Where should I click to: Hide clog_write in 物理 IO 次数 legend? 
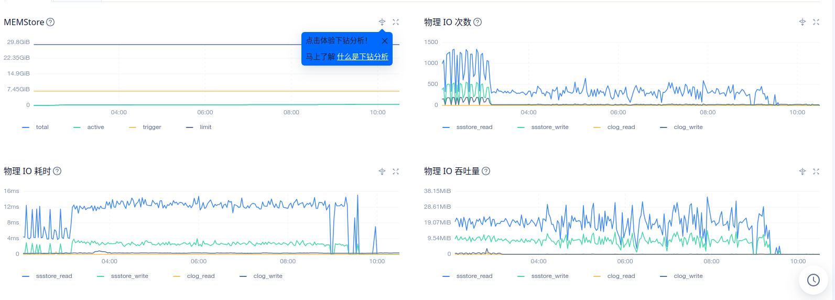(x=688, y=127)
